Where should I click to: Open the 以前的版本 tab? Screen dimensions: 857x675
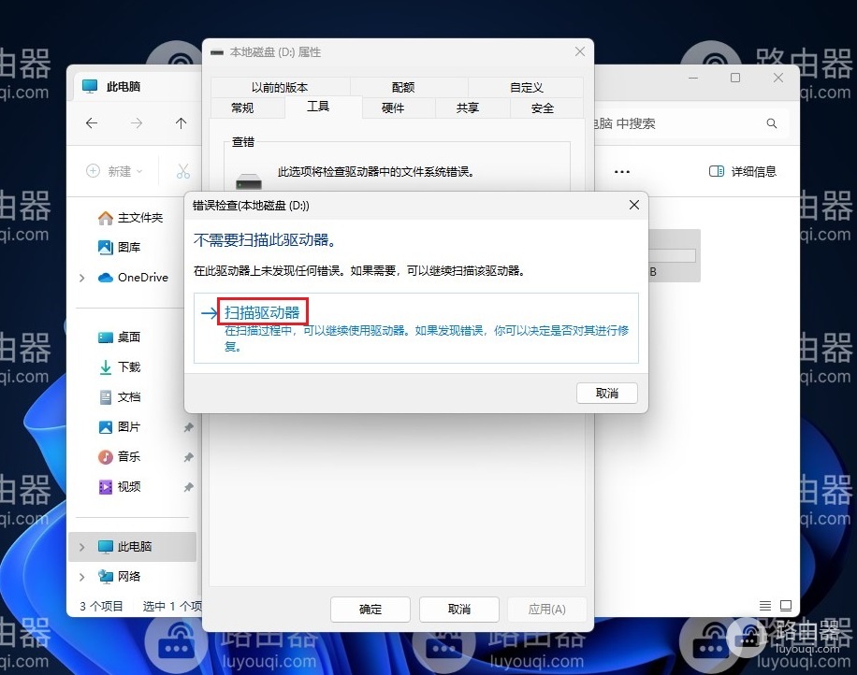coord(280,87)
